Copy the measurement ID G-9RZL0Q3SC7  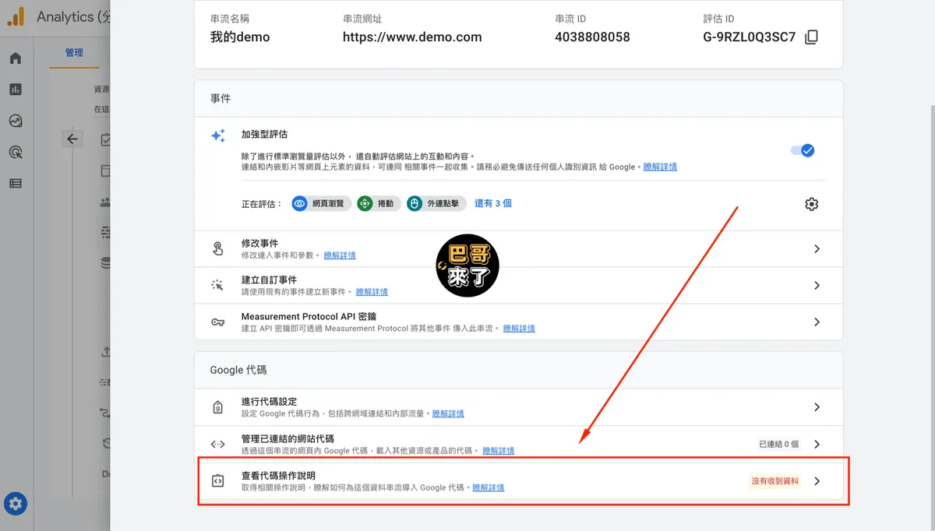tap(811, 37)
